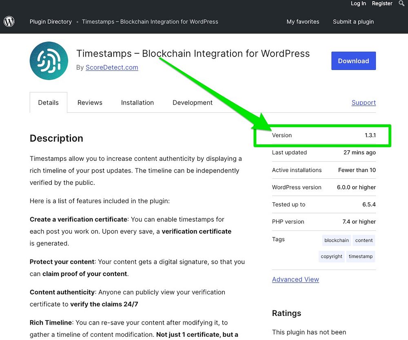Open My favorites menu item
This screenshot has height=340, width=408.
[x=303, y=22]
